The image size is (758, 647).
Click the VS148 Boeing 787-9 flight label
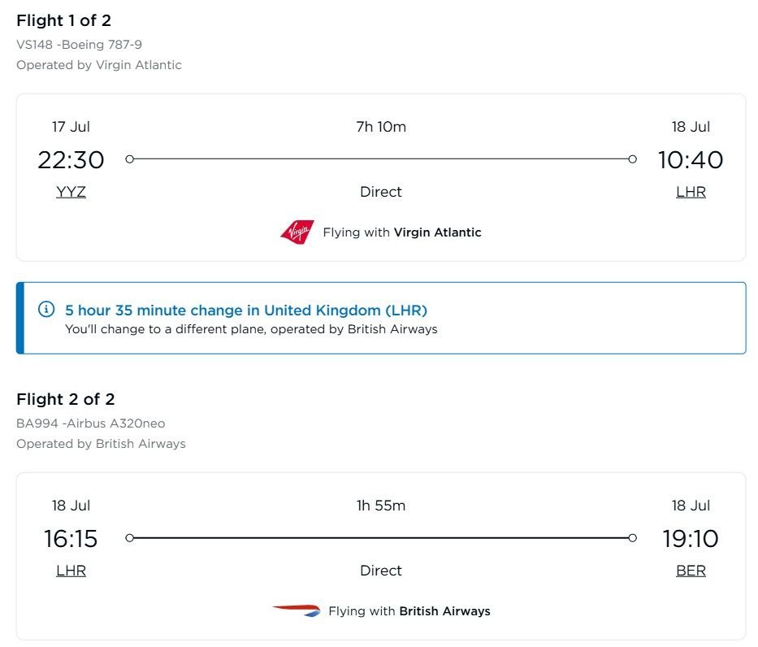(x=77, y=45)
